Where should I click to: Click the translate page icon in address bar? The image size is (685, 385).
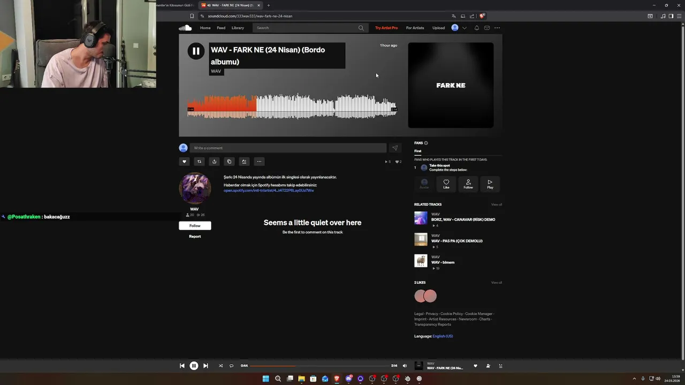pyautogui.click(x=454, y=16)
